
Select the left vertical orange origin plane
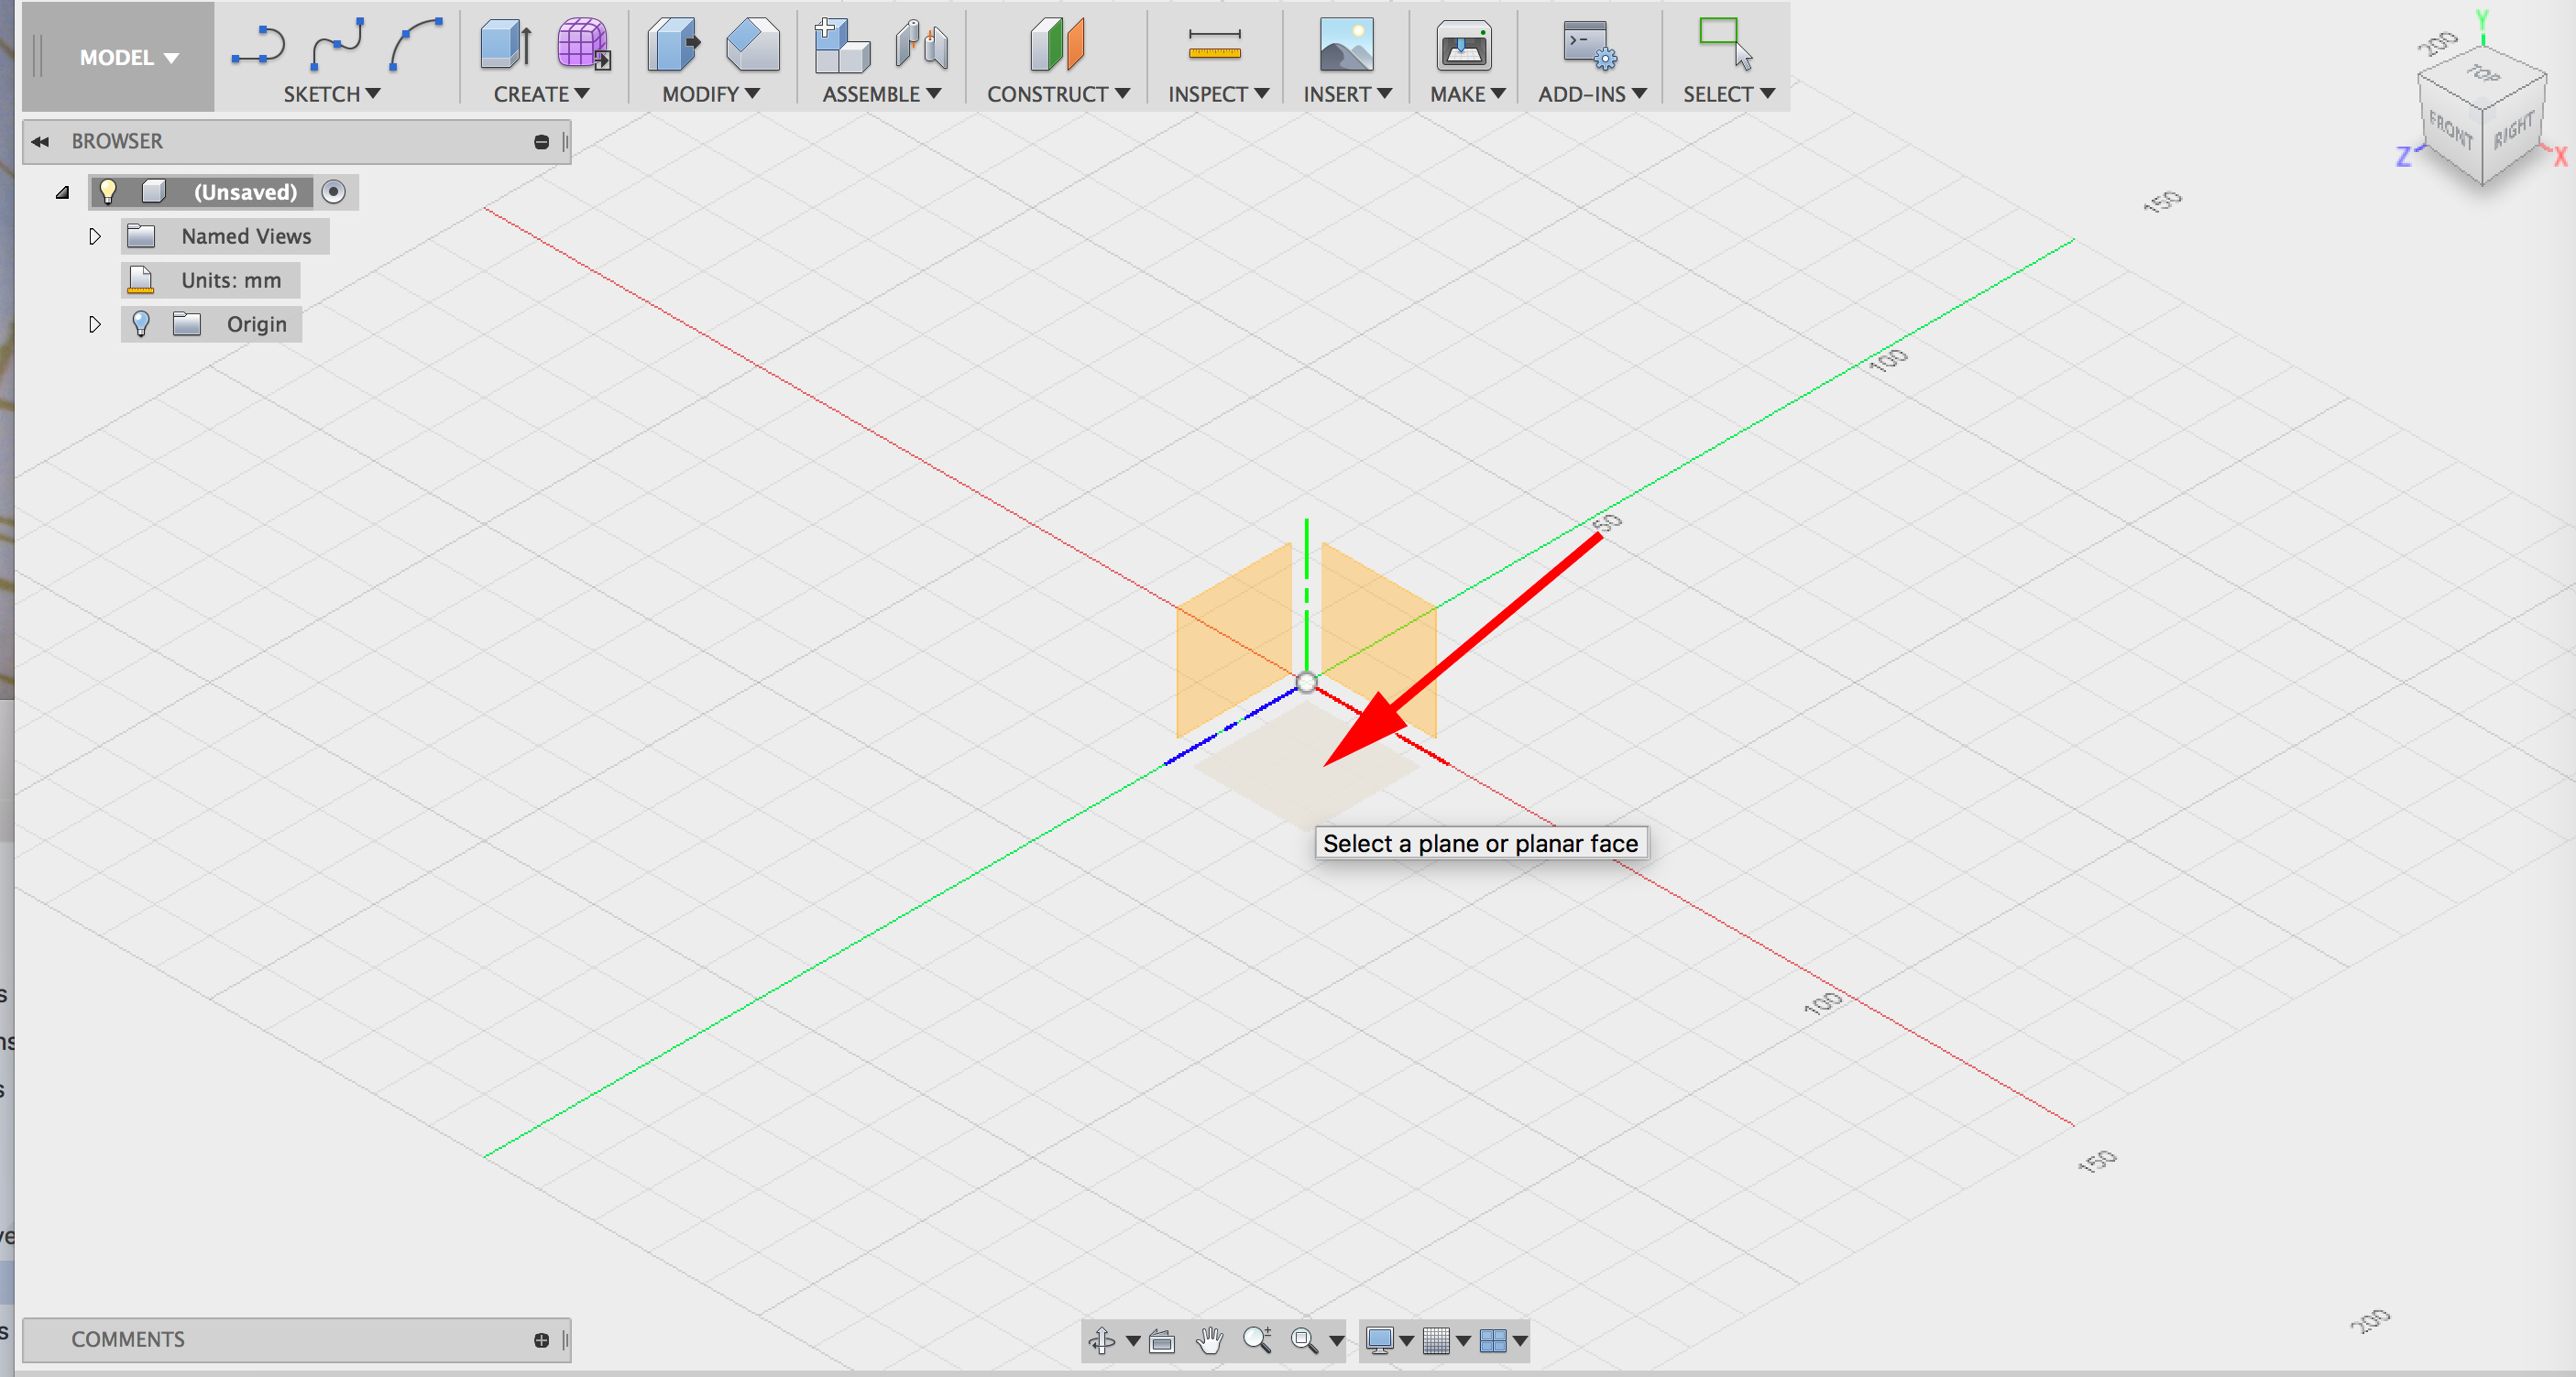click(1234, 640)
